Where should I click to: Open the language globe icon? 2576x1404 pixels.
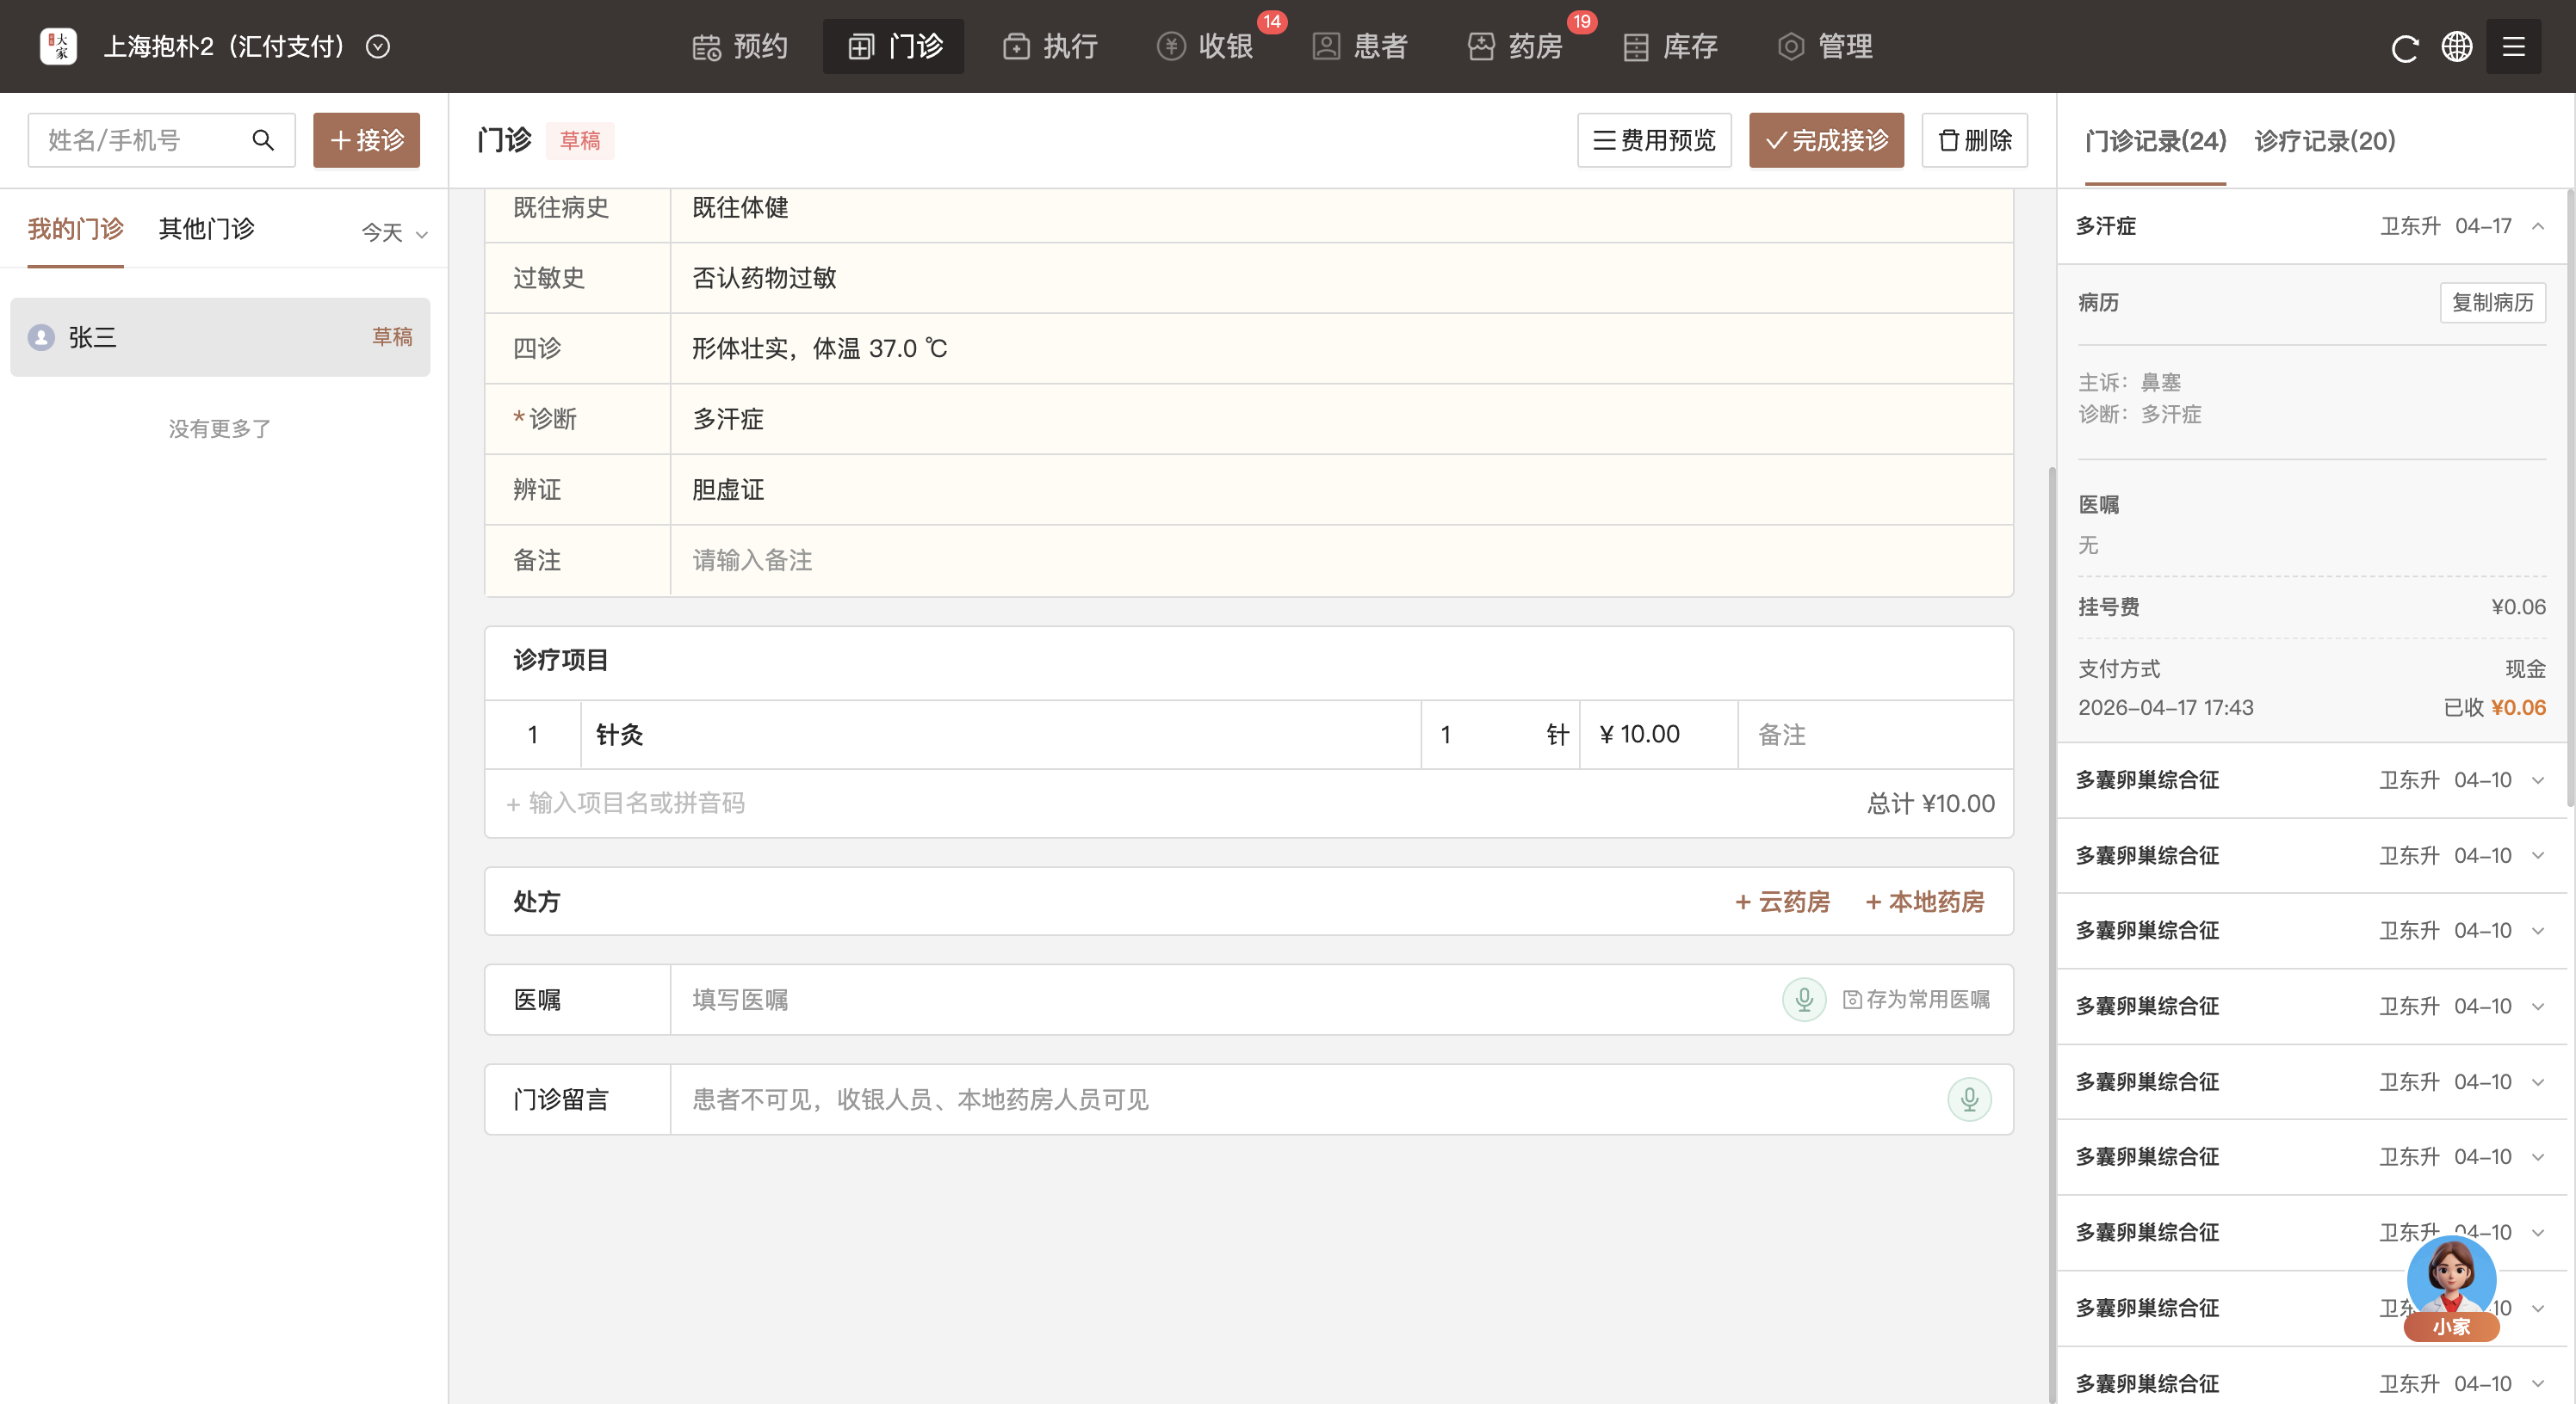click(2456, 47)
